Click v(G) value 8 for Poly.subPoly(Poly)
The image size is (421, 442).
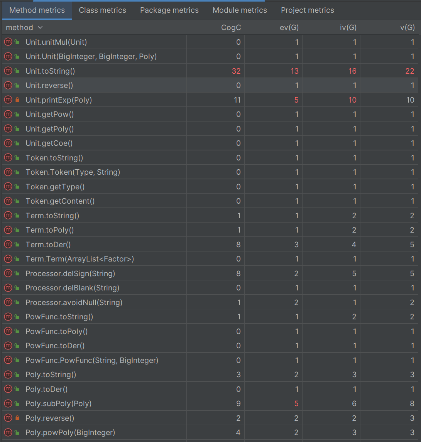pyautogui.click(x=412, y=403)
